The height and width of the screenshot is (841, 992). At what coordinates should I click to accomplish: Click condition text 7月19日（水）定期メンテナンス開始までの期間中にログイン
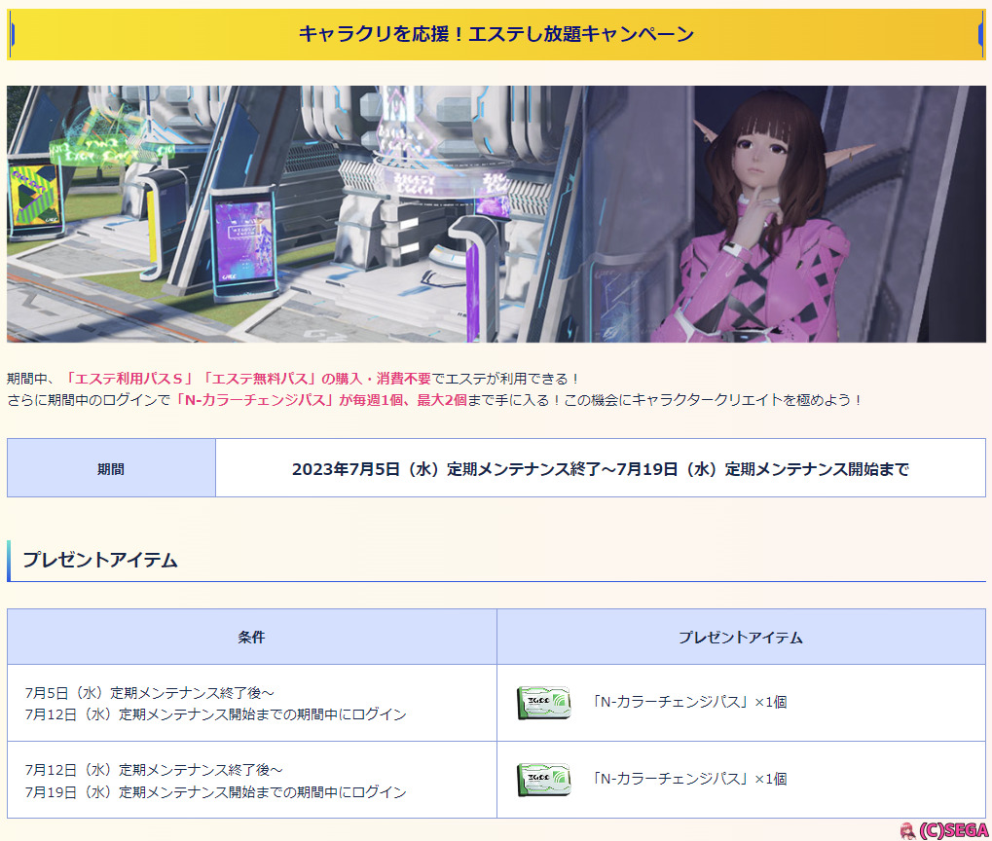tap(216, 791)
